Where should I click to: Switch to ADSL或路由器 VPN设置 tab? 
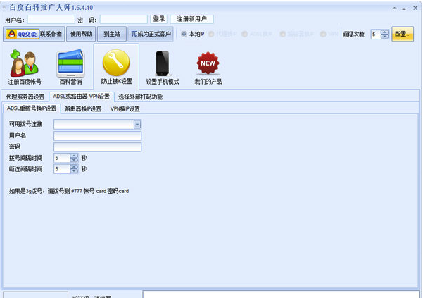[81, 97]
